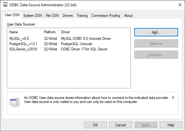The width and height of the screenshot is (185, 131).
Task: Click the Configure... button
Action: point(156,55)
